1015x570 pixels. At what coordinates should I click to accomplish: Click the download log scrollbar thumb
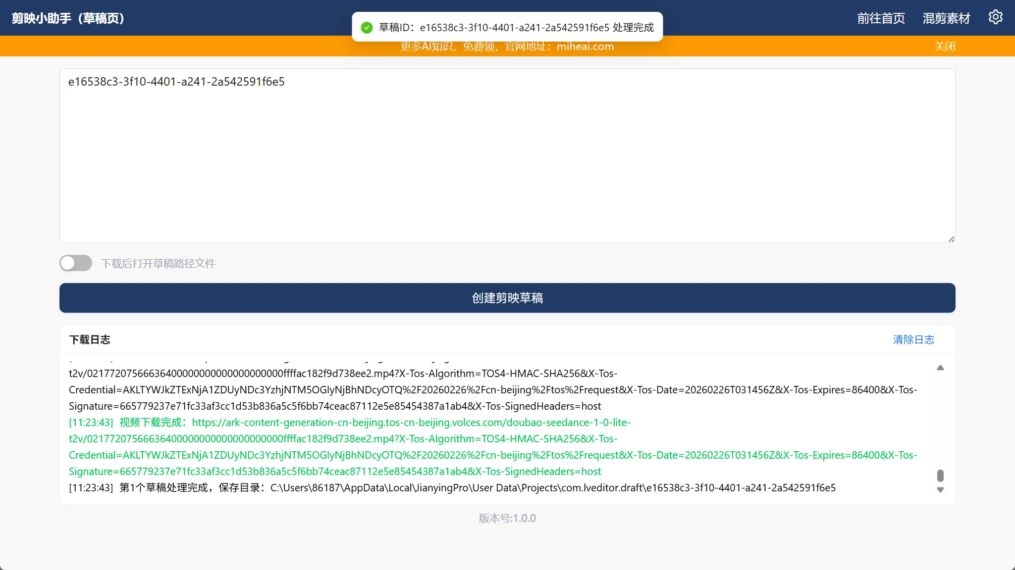(940, 475)
